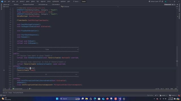This screenshot has height=101, width=181.
Task: Open the Debug menu
Action: [x=33, y=1]
